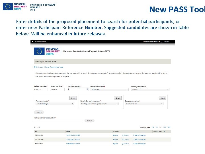Click the Participant reference number field
Screen dimensions: 205x154
[x=59, y=121]
